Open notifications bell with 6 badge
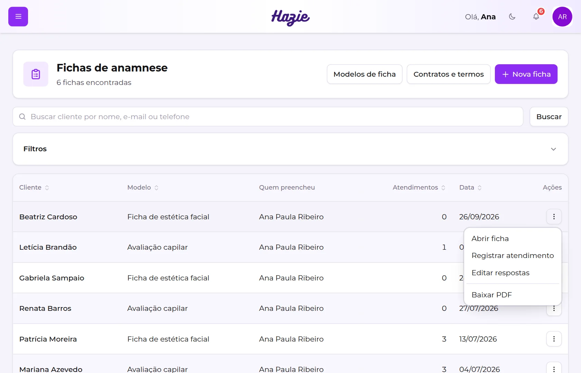 point(536,17)
